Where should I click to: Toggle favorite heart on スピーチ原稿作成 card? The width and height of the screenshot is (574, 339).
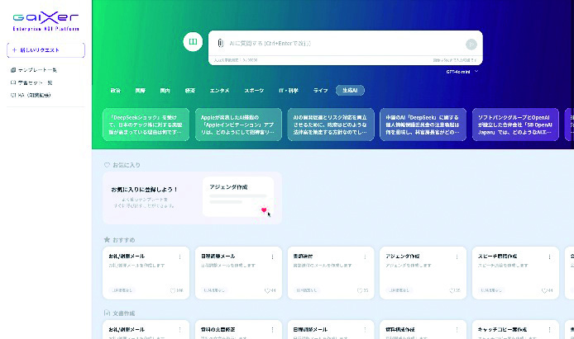(544, 290)
